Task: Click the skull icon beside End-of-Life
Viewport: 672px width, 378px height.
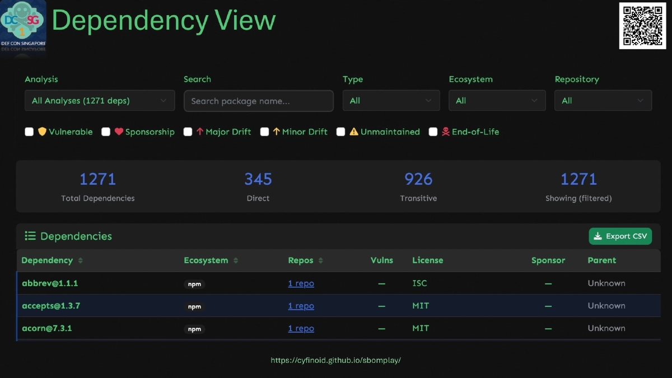Action: tap(446, 132)
